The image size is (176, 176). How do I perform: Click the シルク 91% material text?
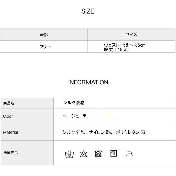73,132
